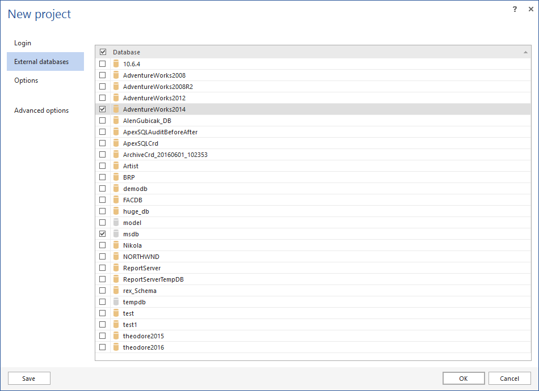This screenshot has height=391, width=539.
Task: Click the demodb database icon
Action: click(x=116, y=189)
